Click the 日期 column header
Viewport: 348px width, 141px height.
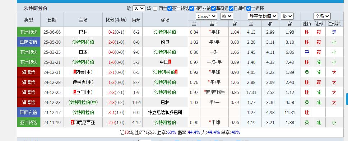coord(52,20)
